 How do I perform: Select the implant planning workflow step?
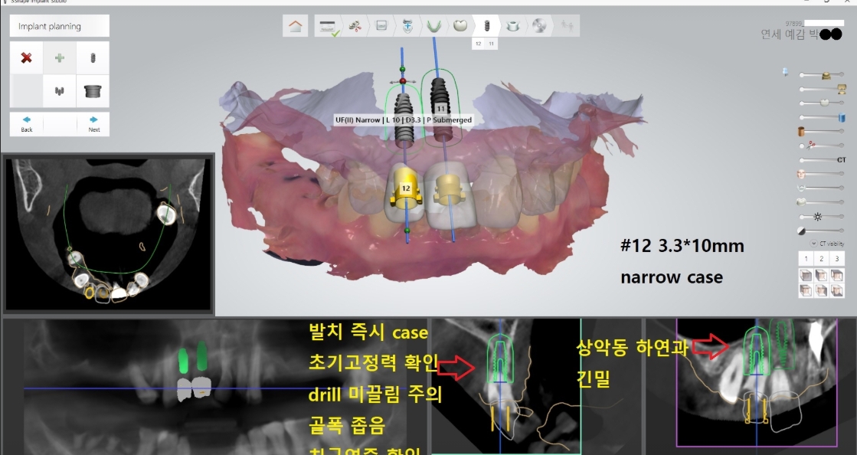[486, 26]
